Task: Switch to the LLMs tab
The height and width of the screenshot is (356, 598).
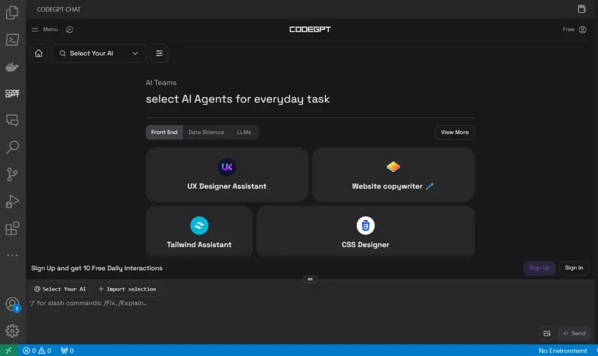Action: coord(244,132)
